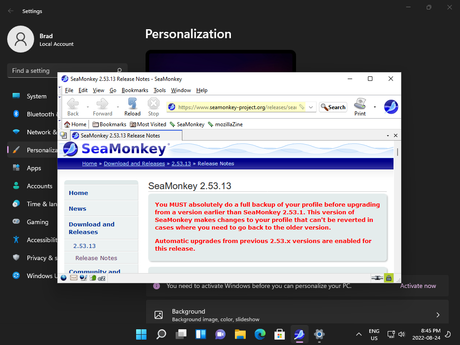Open Microsoft Edge from taskbar

pyautogui.click(x=260, y=334)
